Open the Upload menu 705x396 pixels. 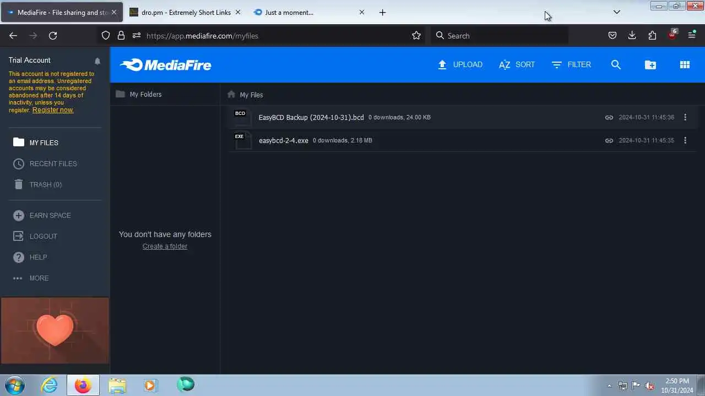(460, 64)
